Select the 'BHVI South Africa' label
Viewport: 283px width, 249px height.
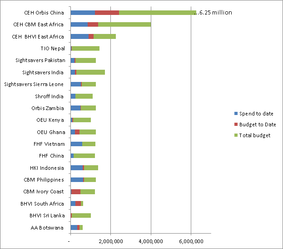pos(42,204)
